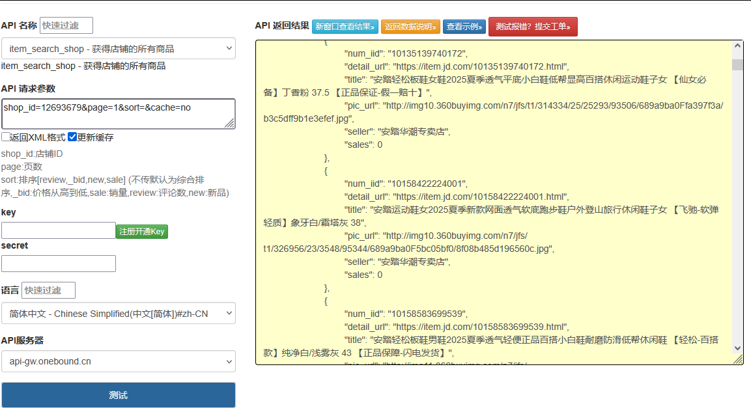Click the blue 测试 button
Image resolution: width=751 pixels, height=410 pixels.
tap(119, 395)
